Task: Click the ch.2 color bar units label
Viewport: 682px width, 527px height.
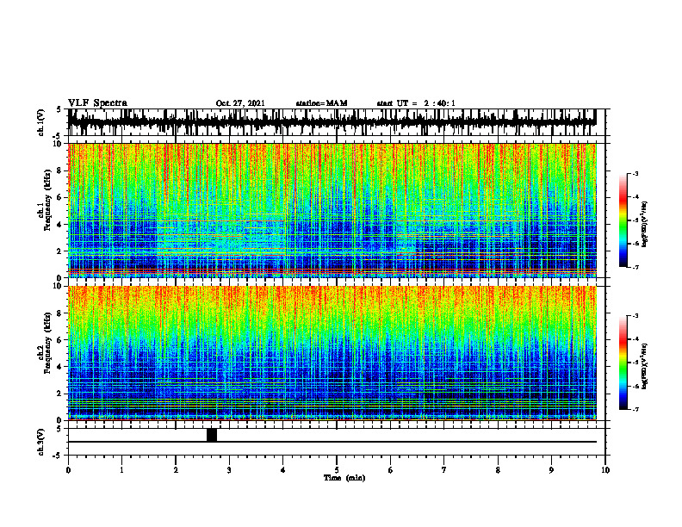Action: point(645,367)
